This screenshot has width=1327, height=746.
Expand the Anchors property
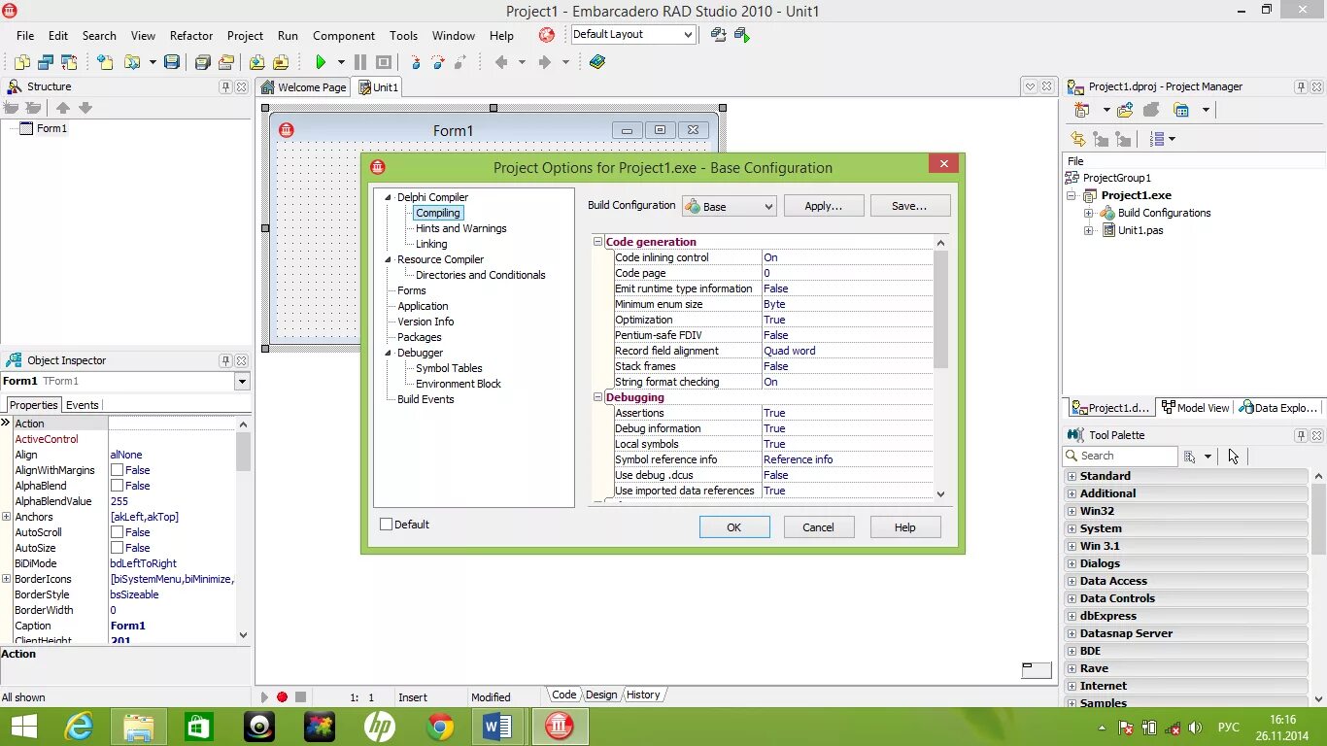pos(6,517)
